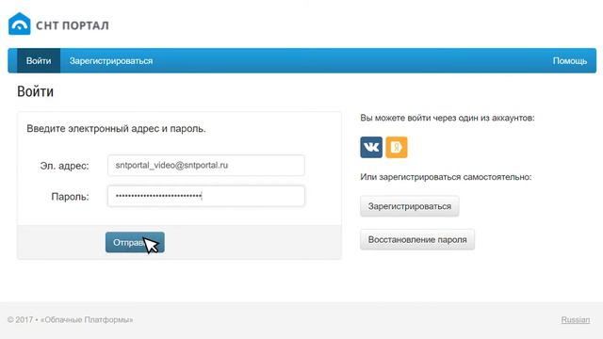Viewport: 603px width, 339px height.
Task: Open Восстановление пароля button
Action: 417,239
